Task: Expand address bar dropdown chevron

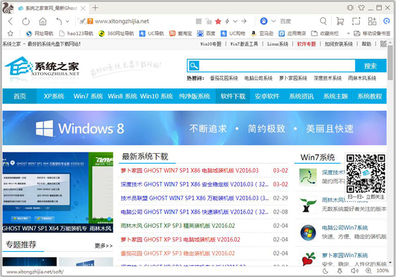Action: pyautogui.click(x=235, y=22)
